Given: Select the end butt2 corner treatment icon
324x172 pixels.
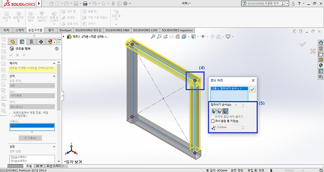Looking at the screenshot, I should point(225,111).
